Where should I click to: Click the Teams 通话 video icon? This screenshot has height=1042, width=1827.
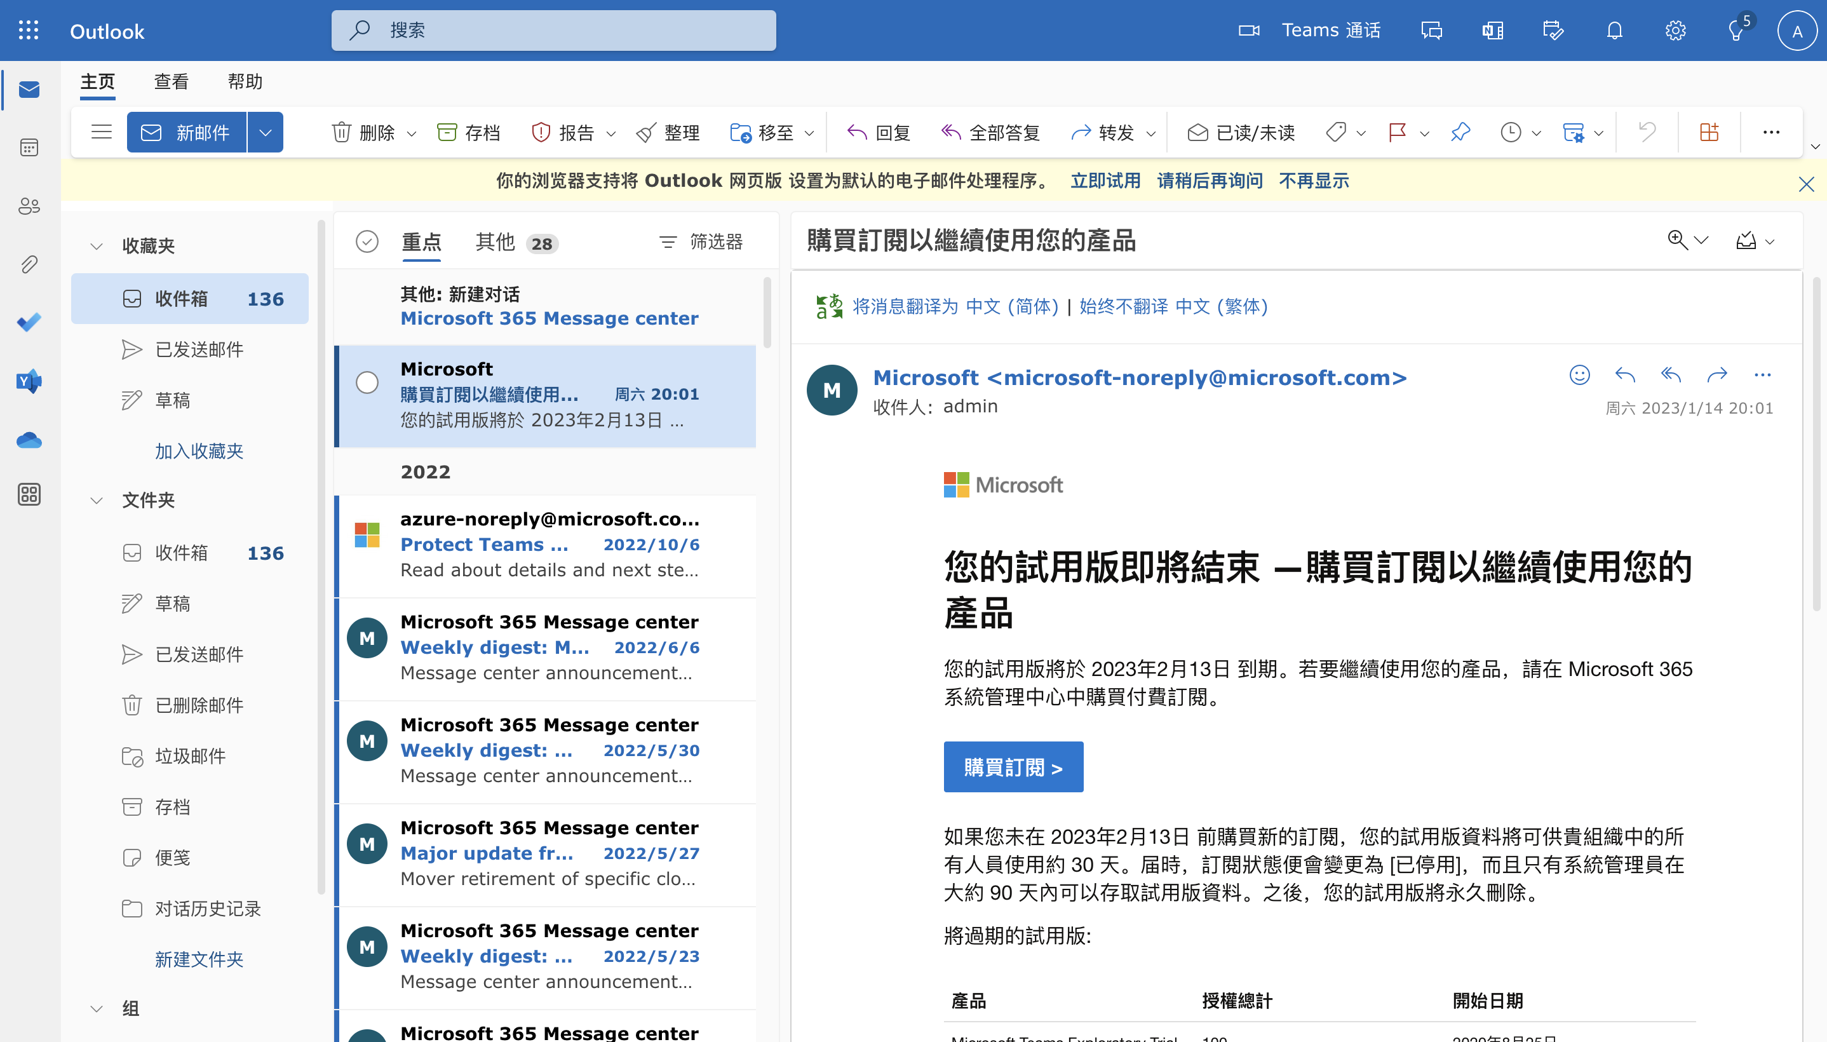point(1248,30)
